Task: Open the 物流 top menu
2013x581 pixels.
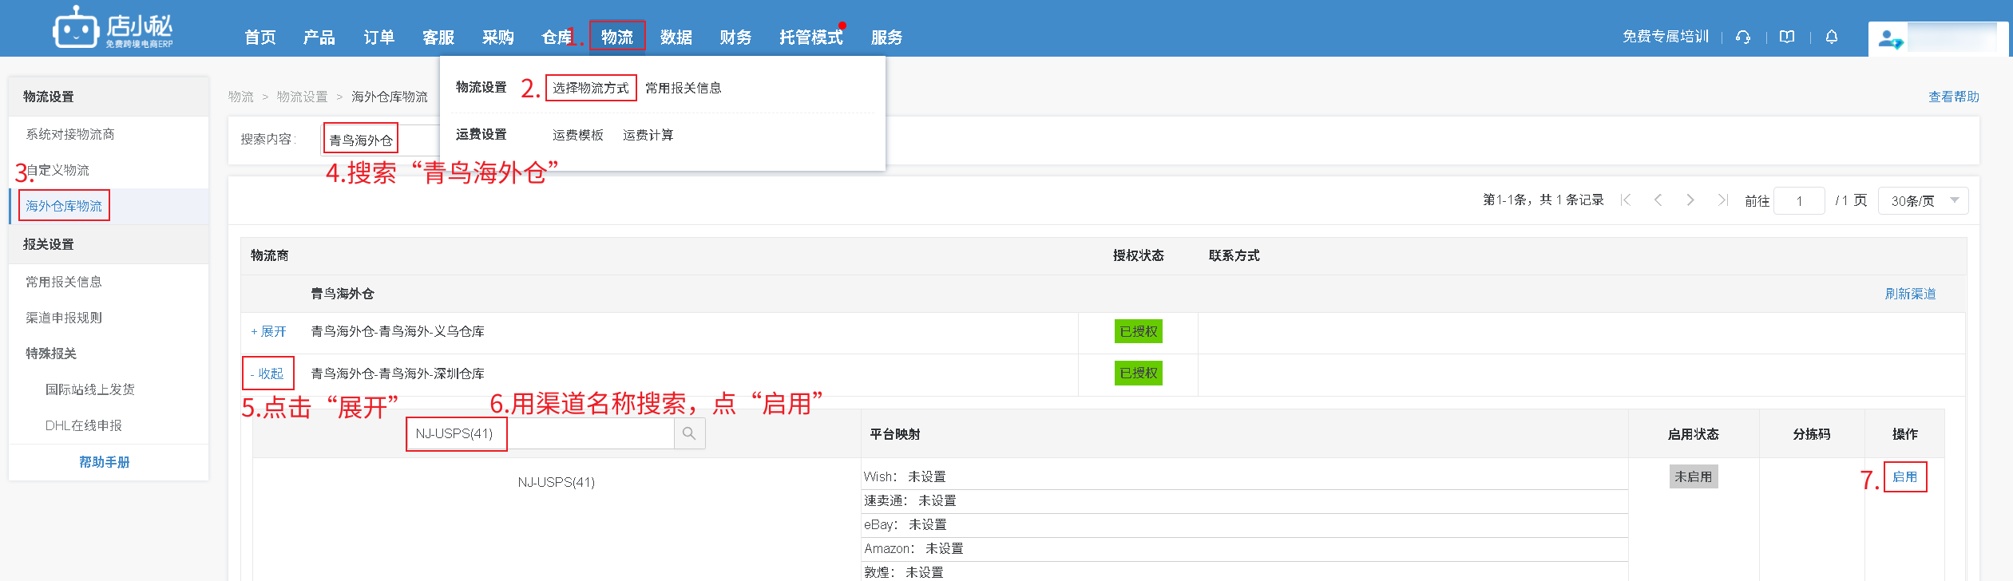Action: [616, 37]
